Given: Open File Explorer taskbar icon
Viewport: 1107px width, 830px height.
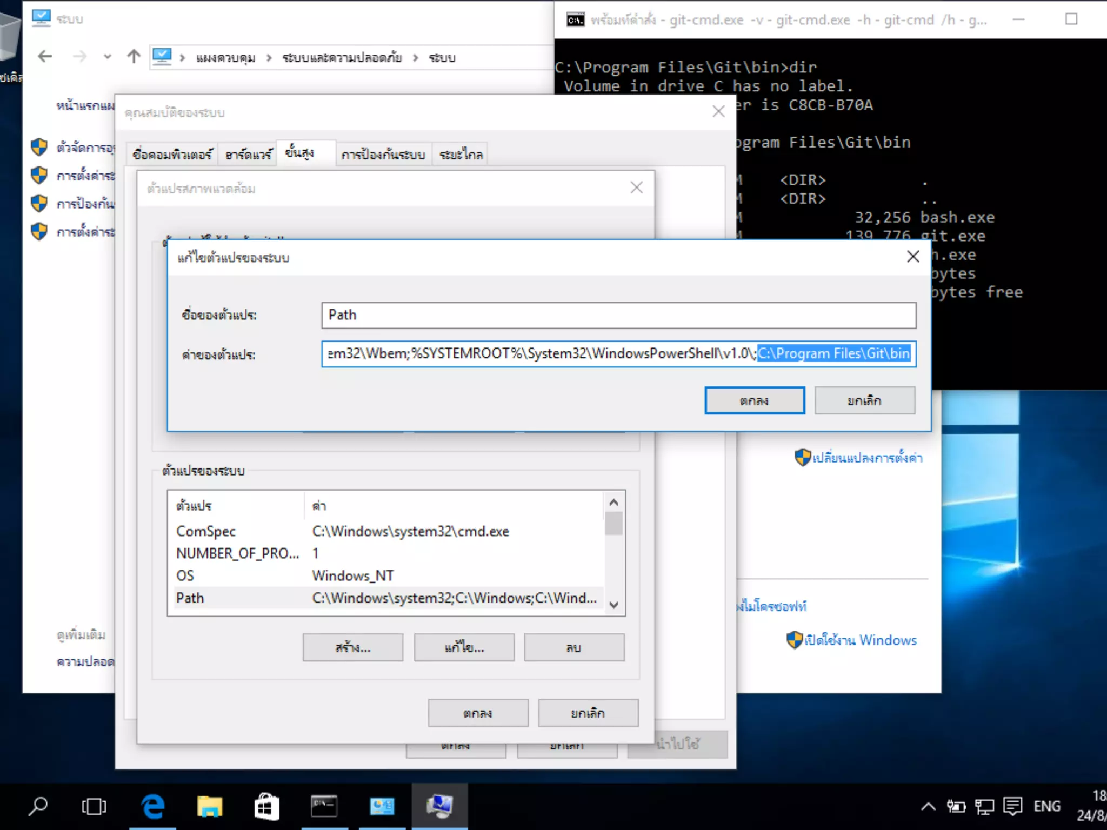Looking at the screenshot, I should tap(210, 806).
